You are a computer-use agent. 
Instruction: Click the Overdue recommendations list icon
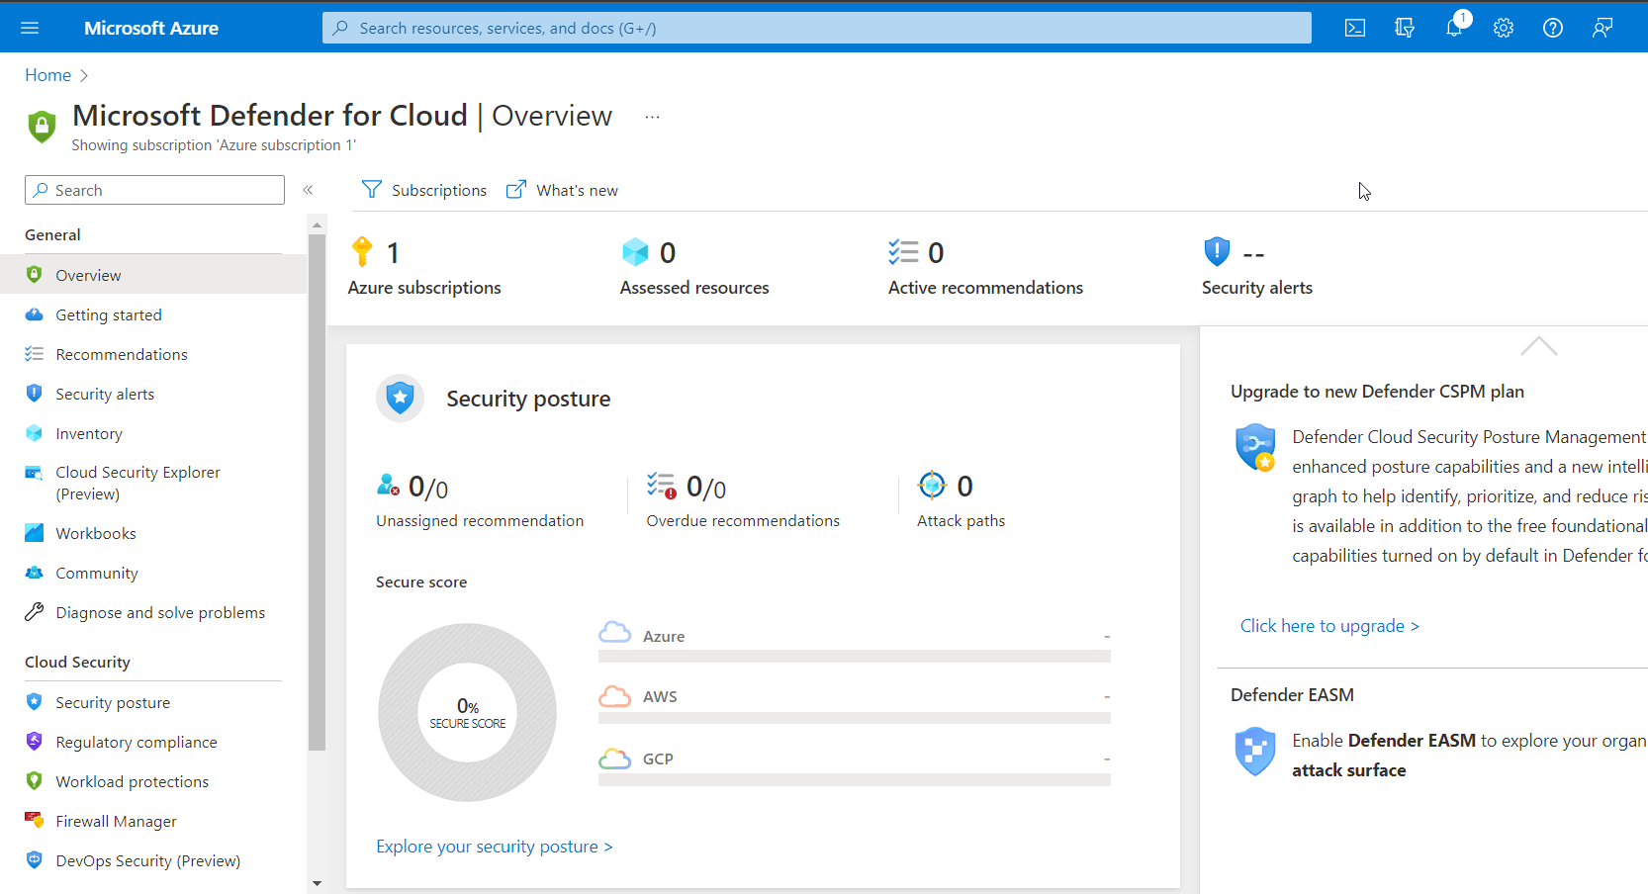[662, 486]
